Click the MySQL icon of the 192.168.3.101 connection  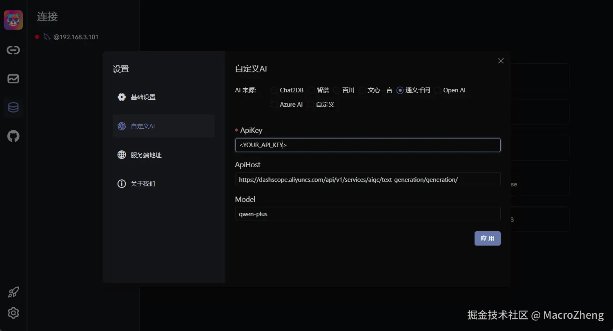pyautogui.click(x=47, y=37)
